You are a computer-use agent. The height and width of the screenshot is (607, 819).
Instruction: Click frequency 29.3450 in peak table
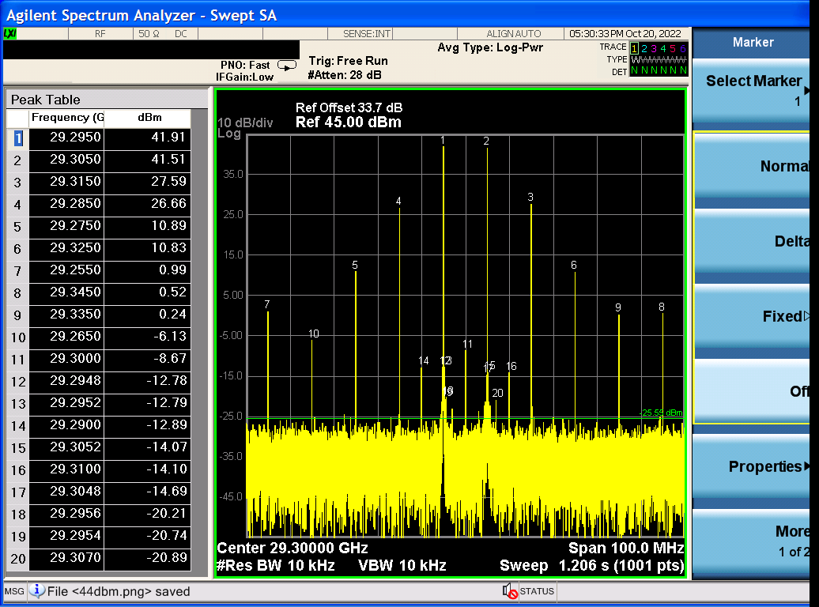(75, 292)
